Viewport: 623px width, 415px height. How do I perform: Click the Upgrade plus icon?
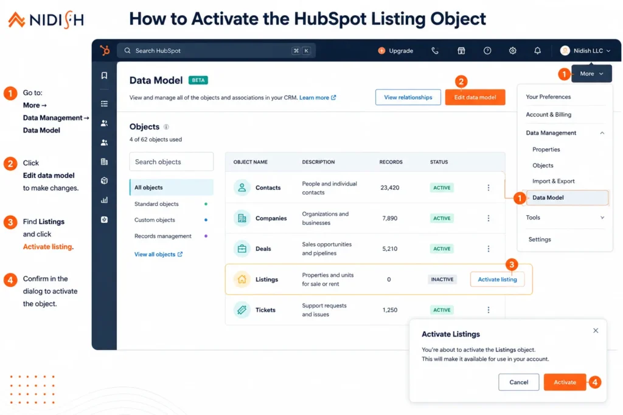(381, 50)
